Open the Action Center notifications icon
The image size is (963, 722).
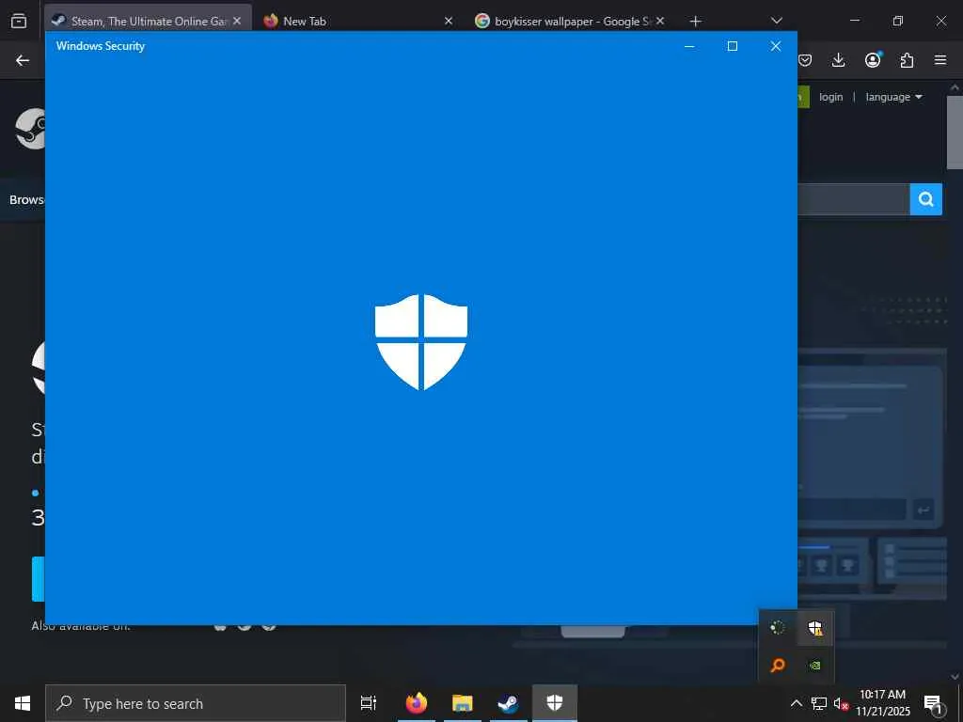tap(934, 704)
